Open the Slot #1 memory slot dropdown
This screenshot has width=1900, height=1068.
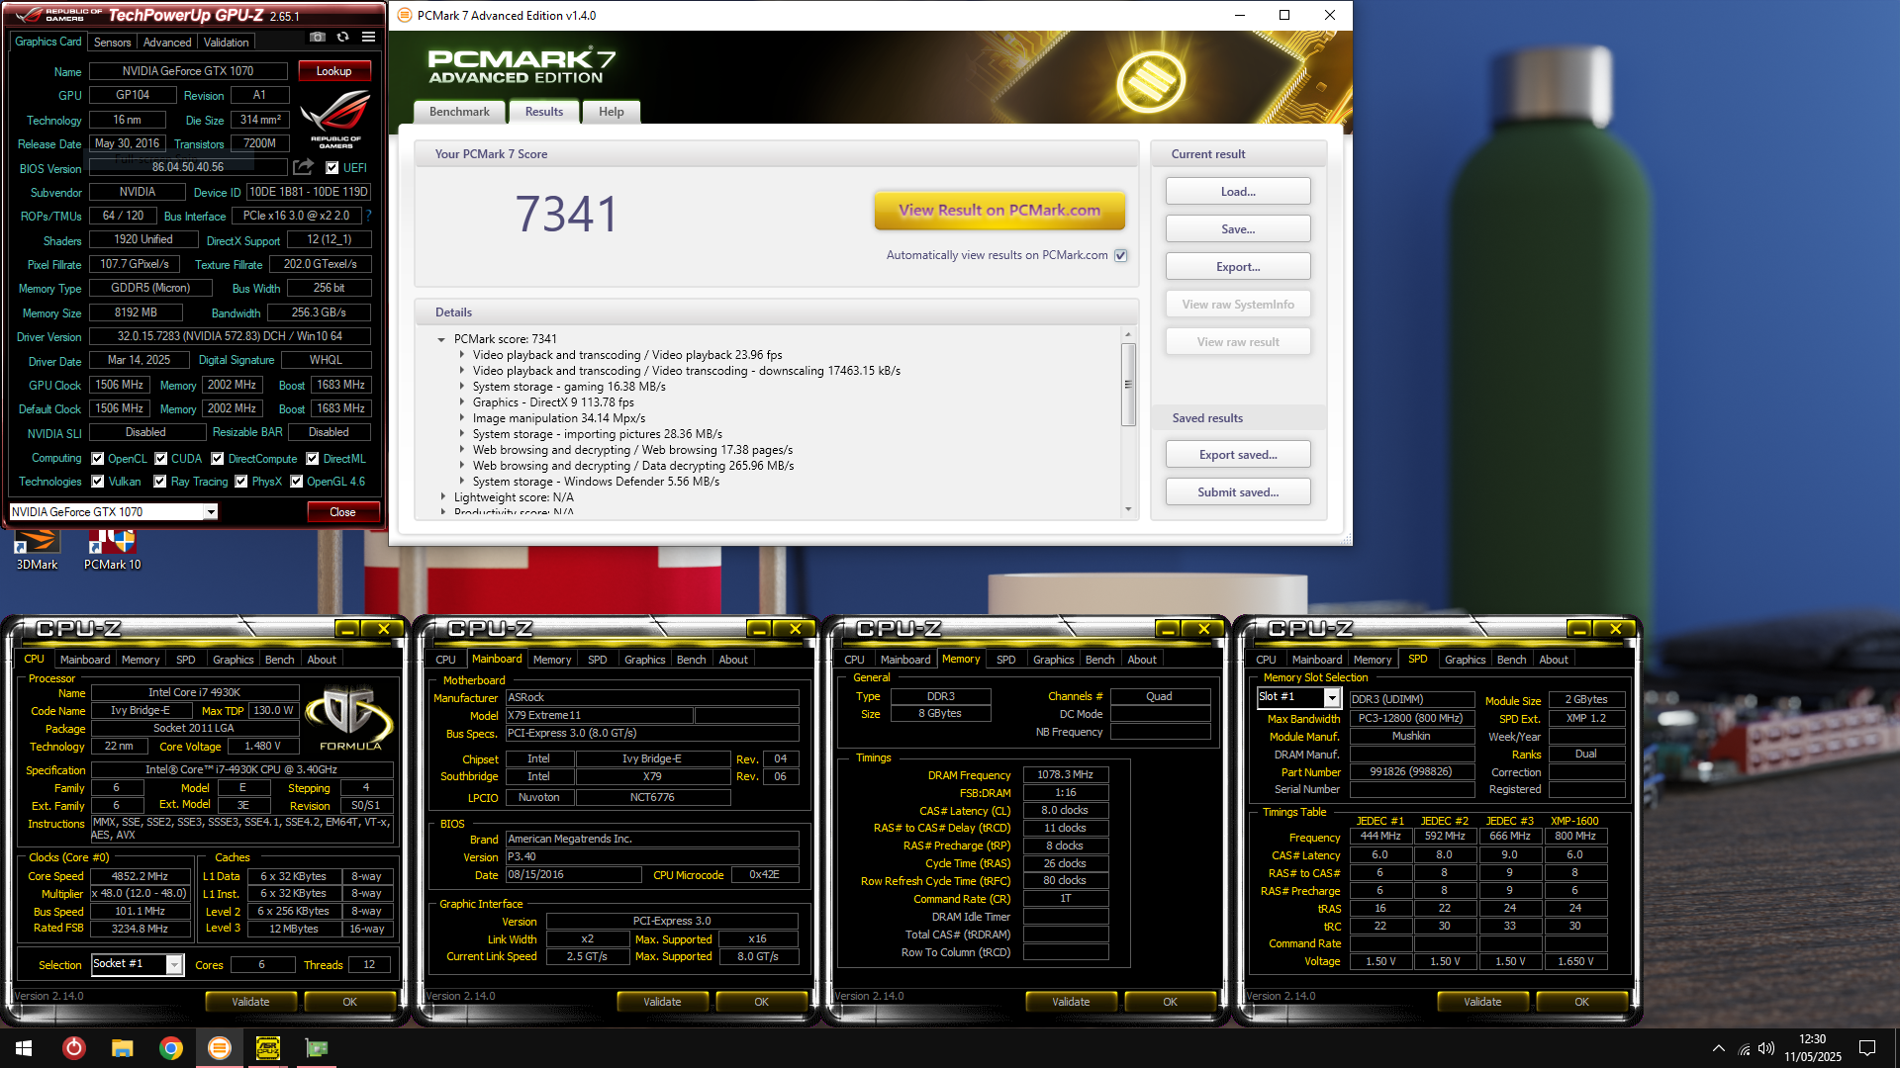tap(1332, 698)
